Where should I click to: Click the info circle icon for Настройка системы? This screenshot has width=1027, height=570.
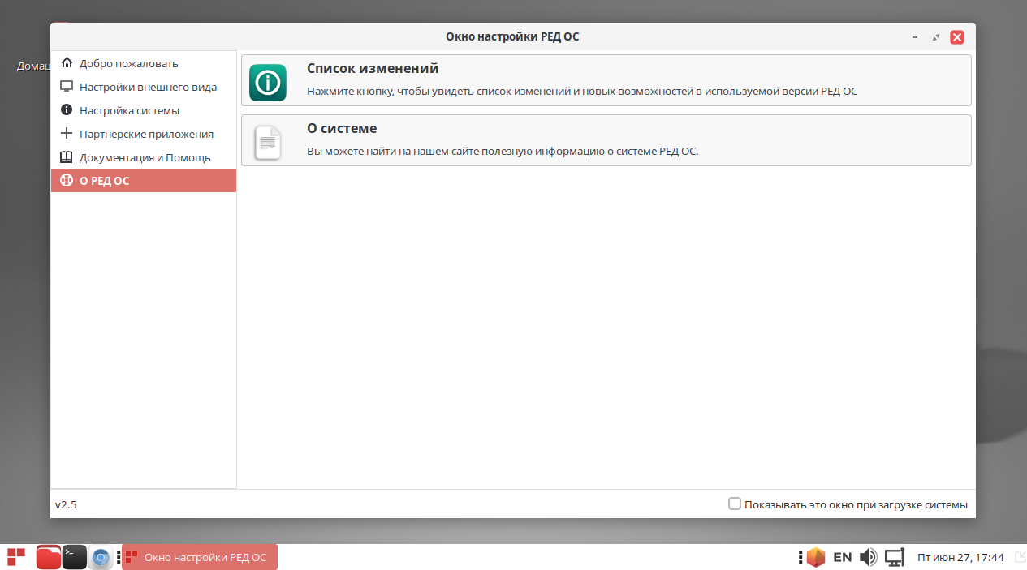67,110
